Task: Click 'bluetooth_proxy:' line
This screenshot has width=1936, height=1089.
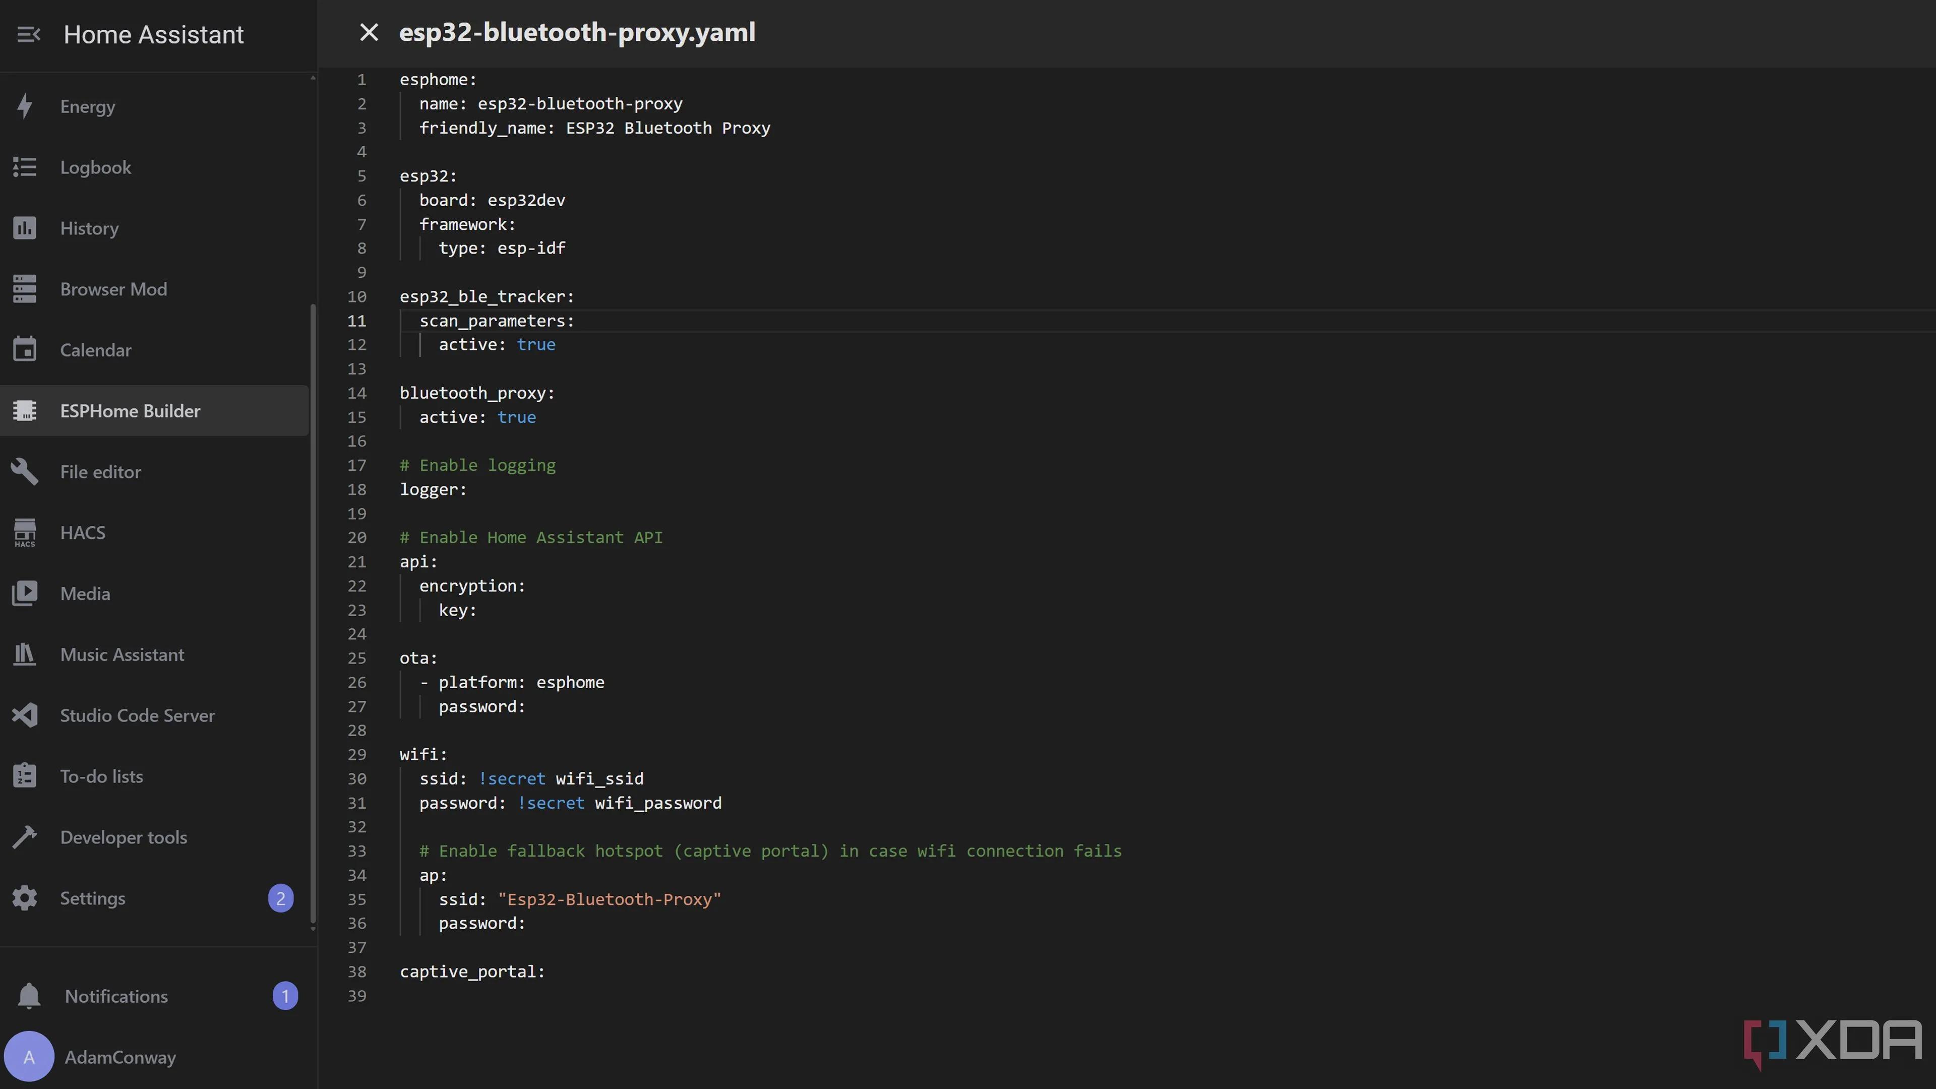Action: [x=477, y=392]
